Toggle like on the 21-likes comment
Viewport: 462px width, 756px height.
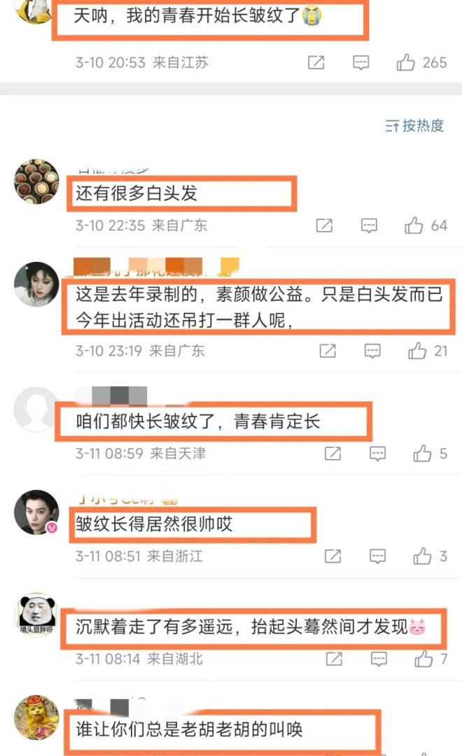coord(417,351)
